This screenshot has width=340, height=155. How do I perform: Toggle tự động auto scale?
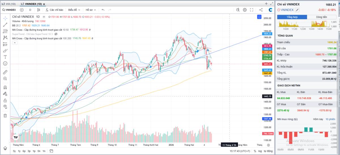tap(268, 151)
